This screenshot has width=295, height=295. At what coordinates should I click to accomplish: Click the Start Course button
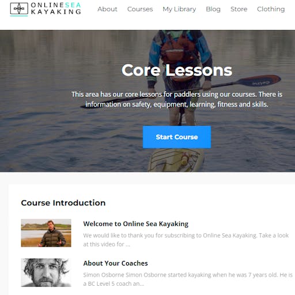coord(177,137)
